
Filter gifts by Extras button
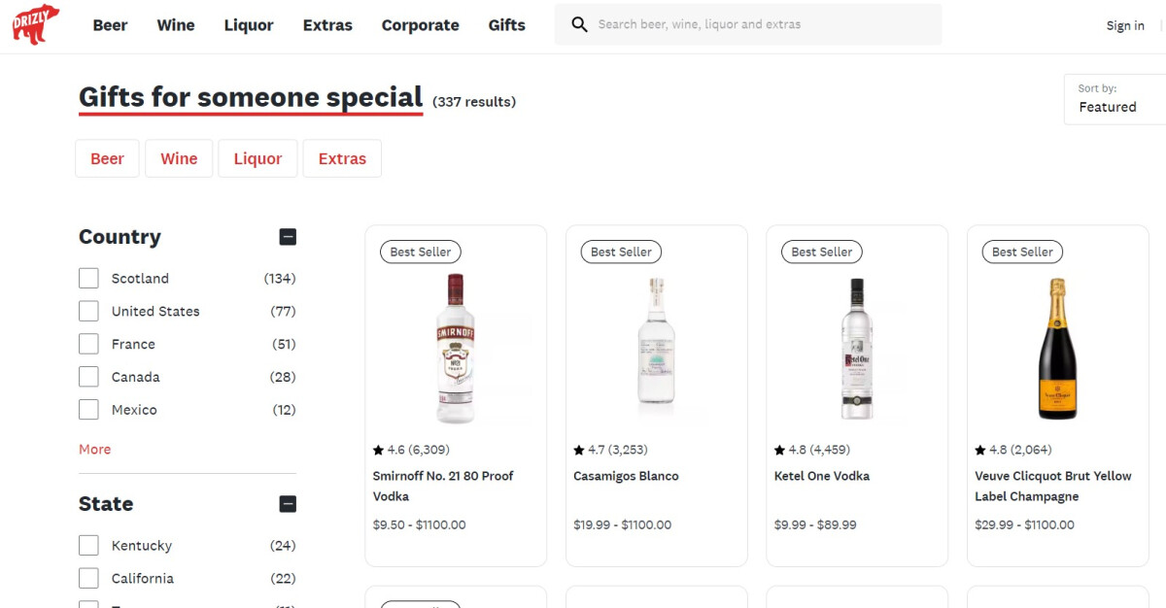[x=342, y=159]
